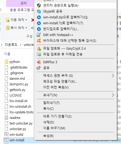Click the EditPlus 3 icon

click(x=39, y=62)
